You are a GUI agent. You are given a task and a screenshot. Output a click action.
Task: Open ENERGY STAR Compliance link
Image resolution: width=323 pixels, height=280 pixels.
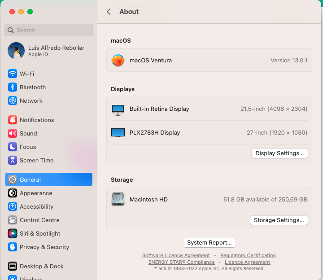[x=182, y=262]
